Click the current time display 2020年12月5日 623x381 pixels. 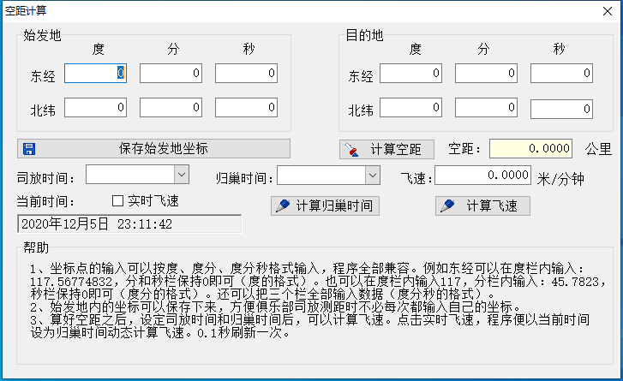pos(129,224)
